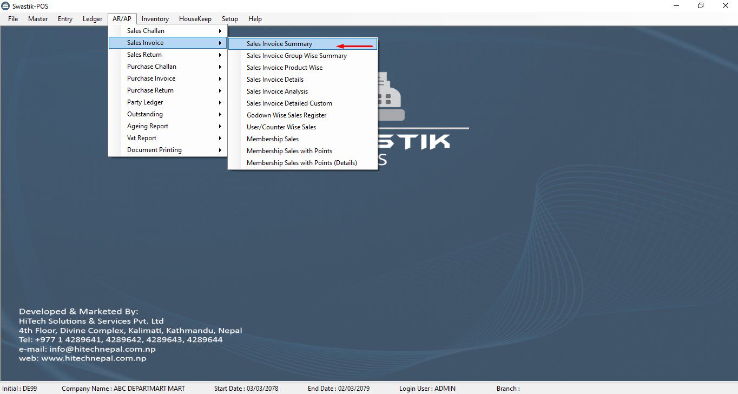Select Sales Invoice Group Wise Summary
The image size is (738, 394).
pyautogui.click(x=296, y=56)
